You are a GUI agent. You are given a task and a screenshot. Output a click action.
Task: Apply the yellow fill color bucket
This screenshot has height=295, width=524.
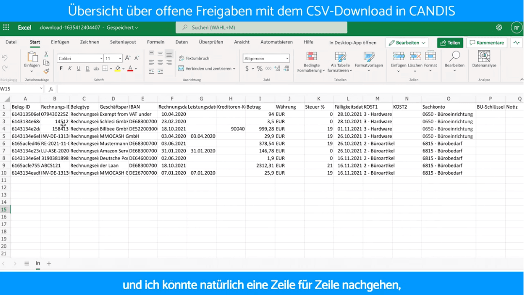(x=117, y=68)
